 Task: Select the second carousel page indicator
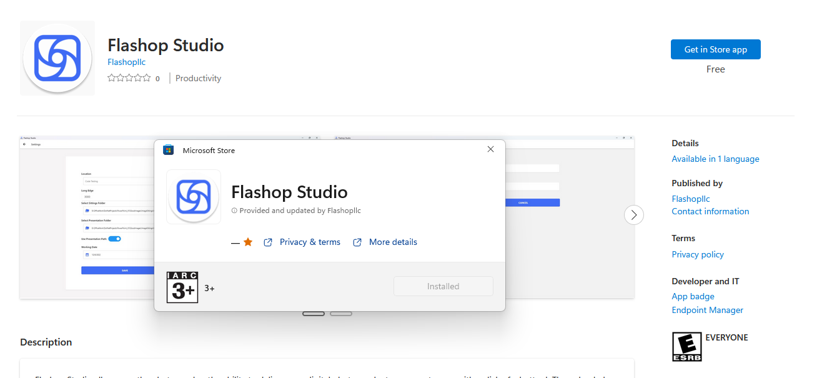tap(341, 313)
